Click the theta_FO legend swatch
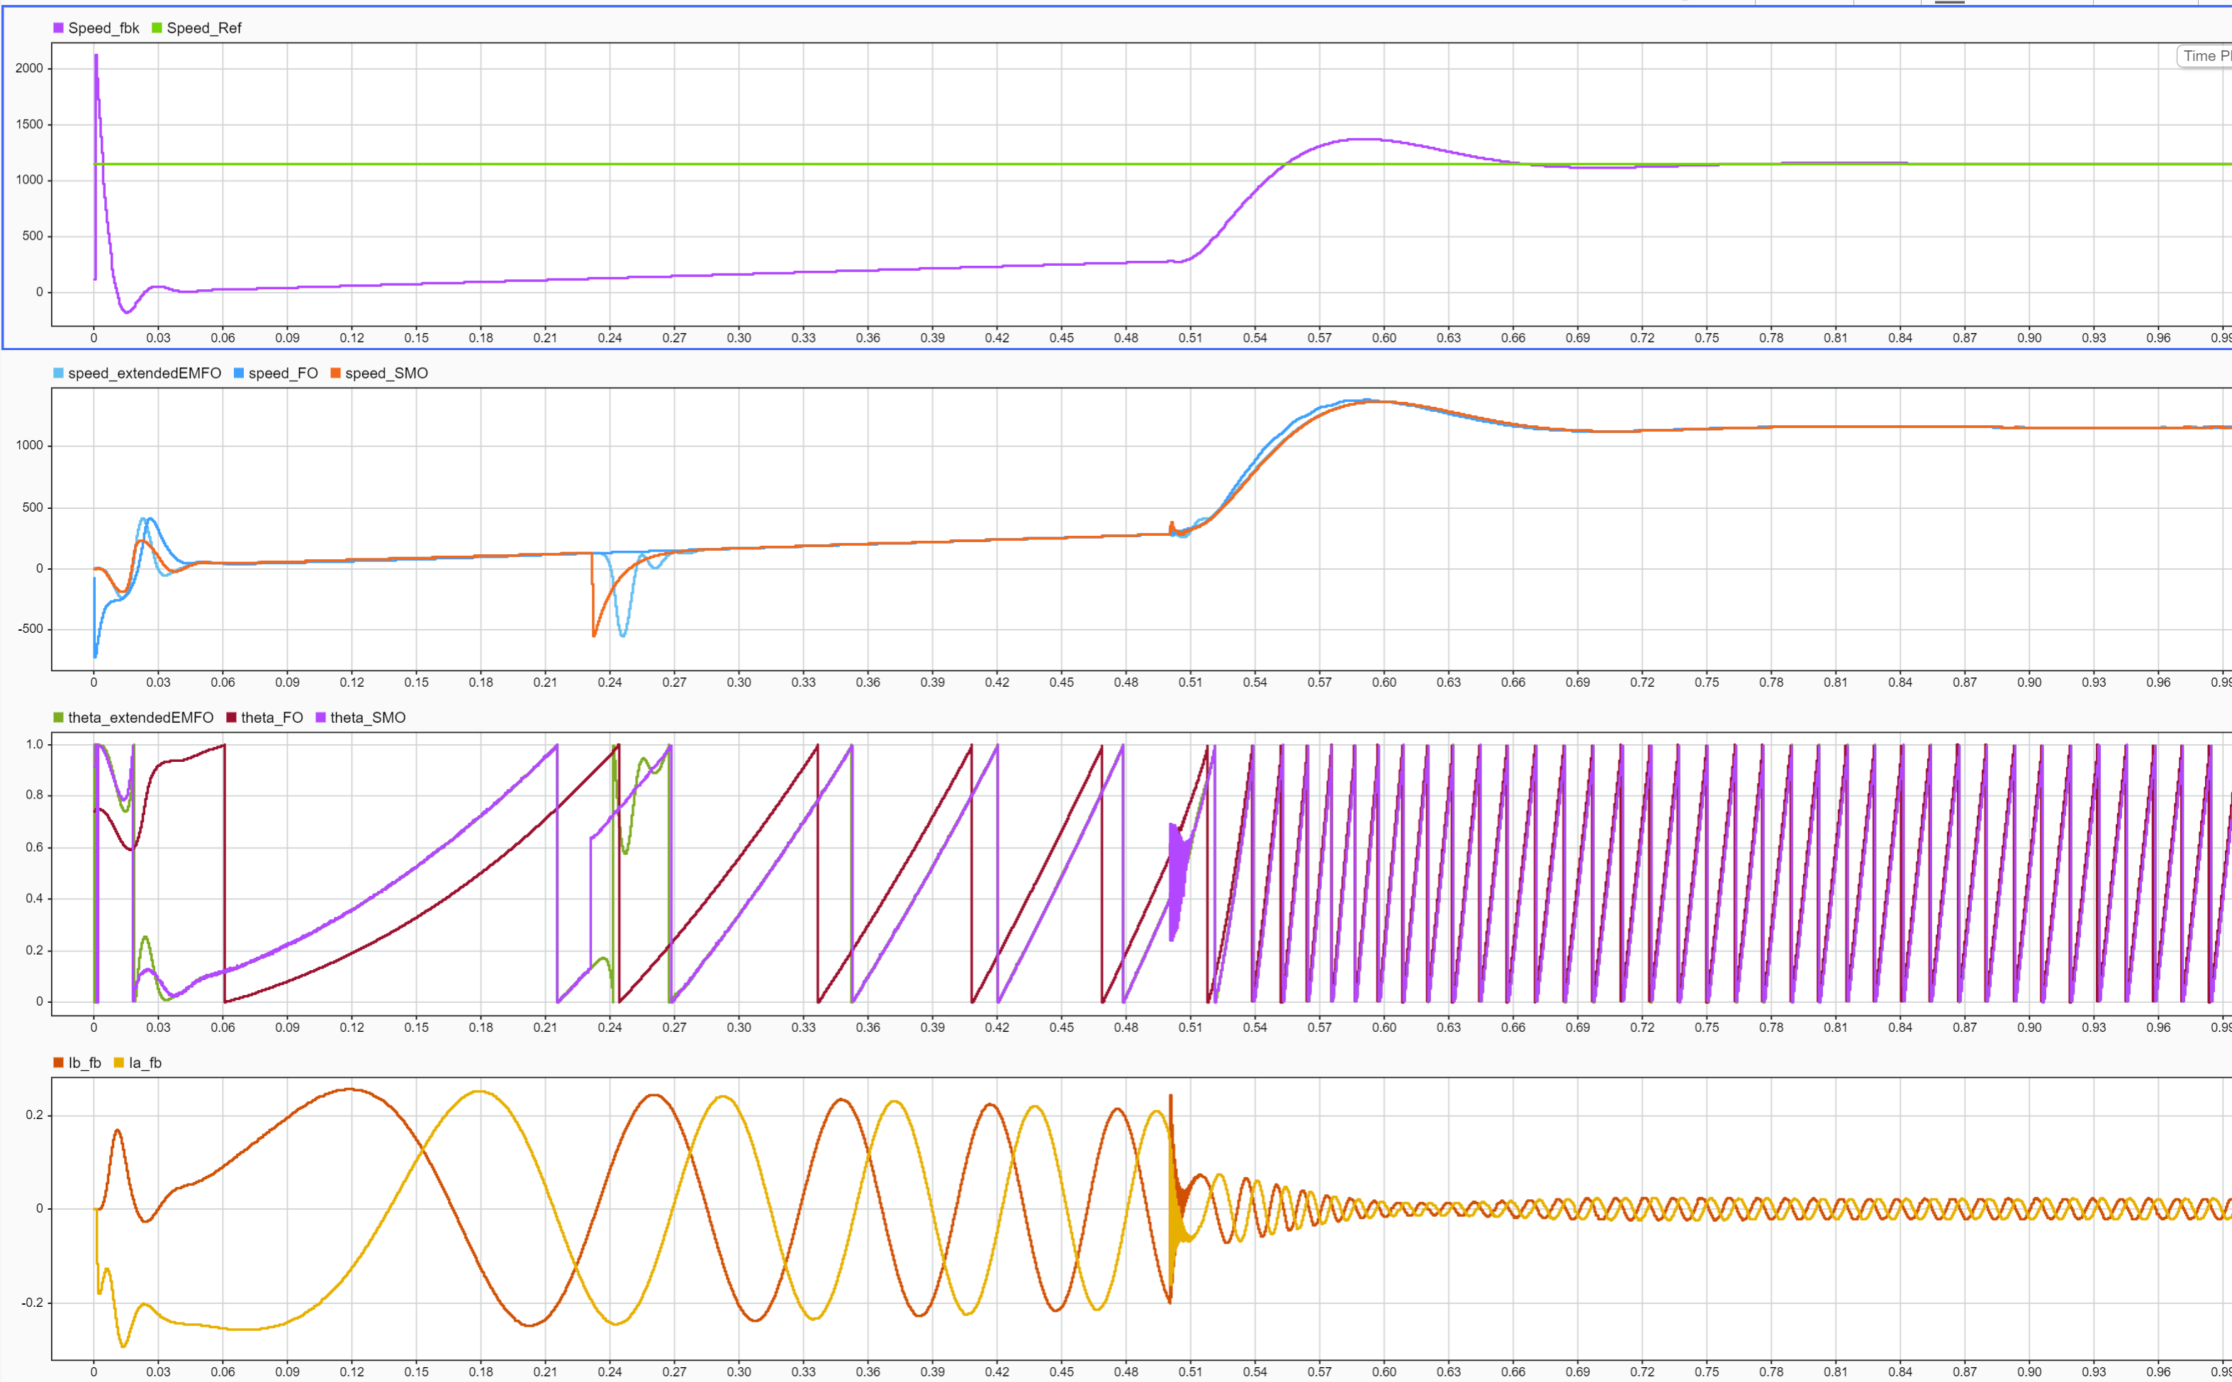 pyautogui.click(x=231, y=717)
